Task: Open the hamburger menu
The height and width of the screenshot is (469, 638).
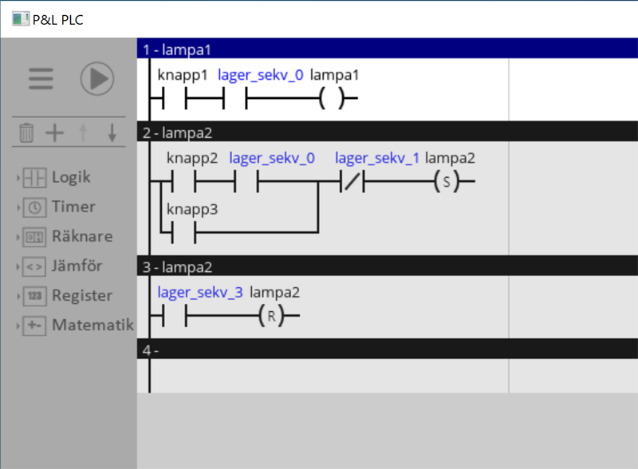Action: [x=41, y=79]
